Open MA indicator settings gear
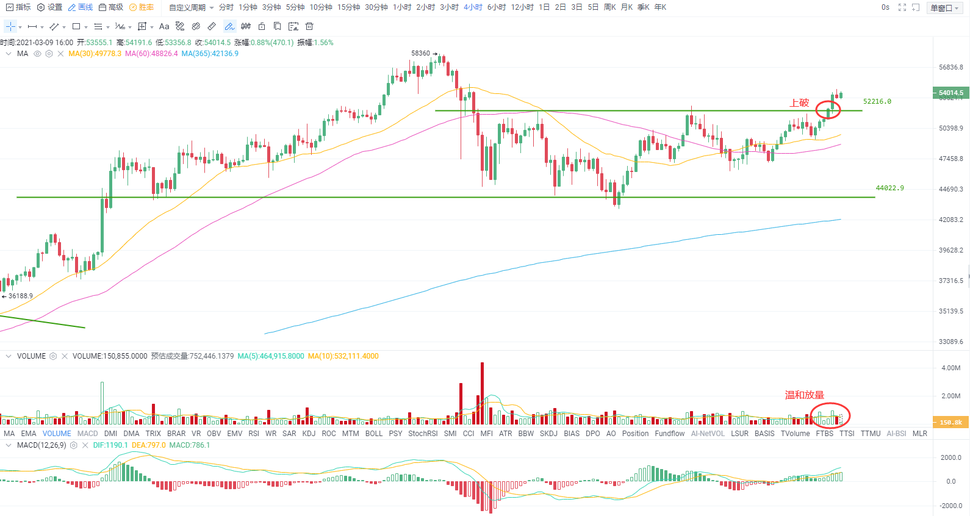The image size is (970, 516). tap(49, 54)
